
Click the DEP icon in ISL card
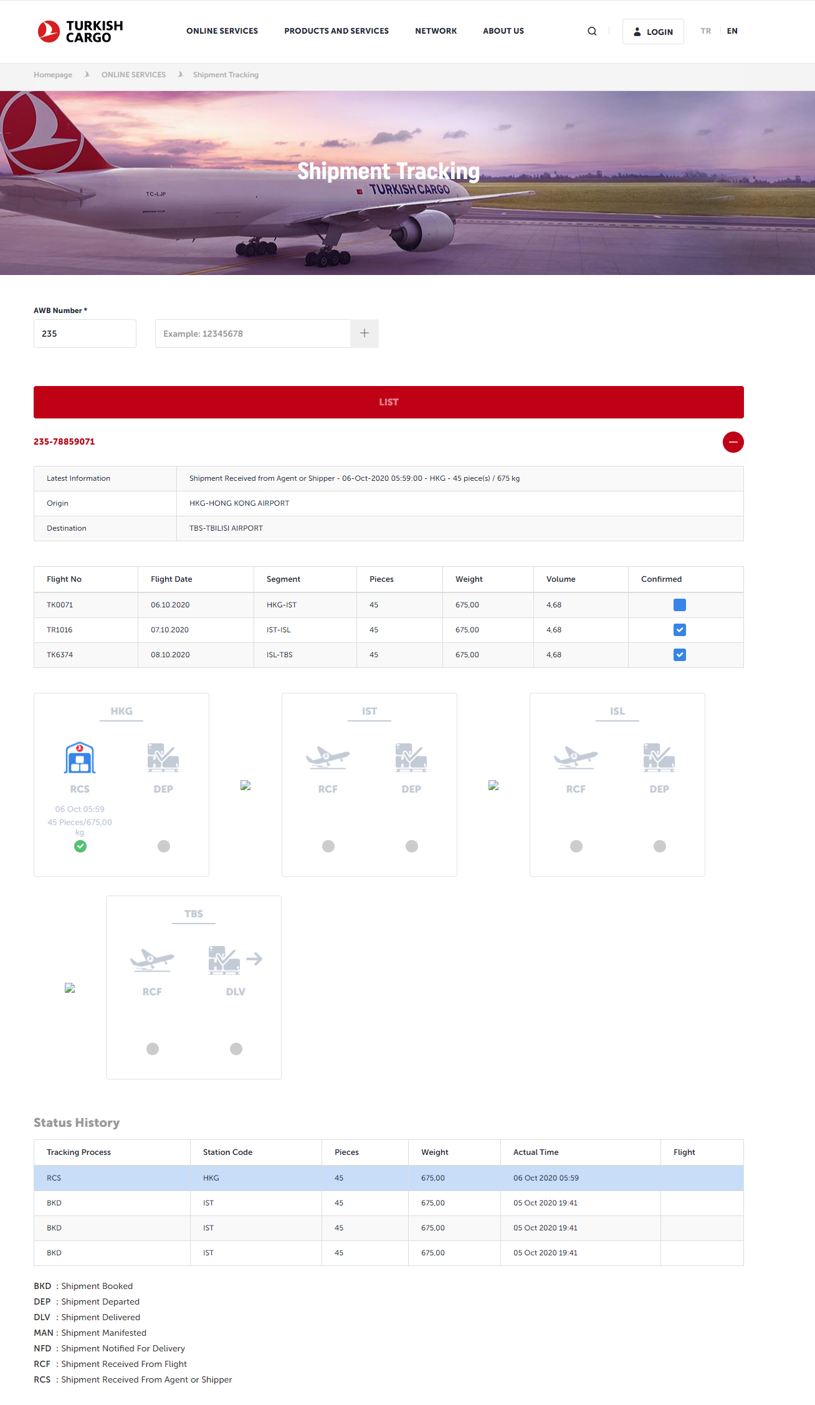pyautogui.click(x=659, y=758)
